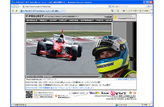Open the STAFF navigation item
The height and width of the screenshot is (107, 164).
pyautogui.click(x=53, y=20)
